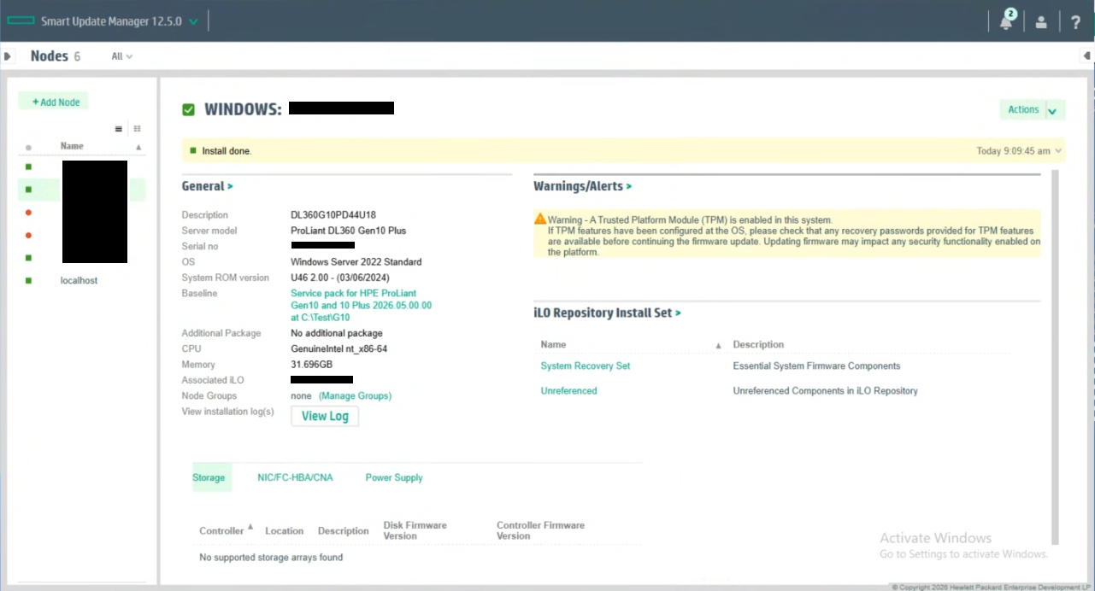Screen dimensions: 1095x591
Task: Click the HPE logo in header
Action: [21, 21]
